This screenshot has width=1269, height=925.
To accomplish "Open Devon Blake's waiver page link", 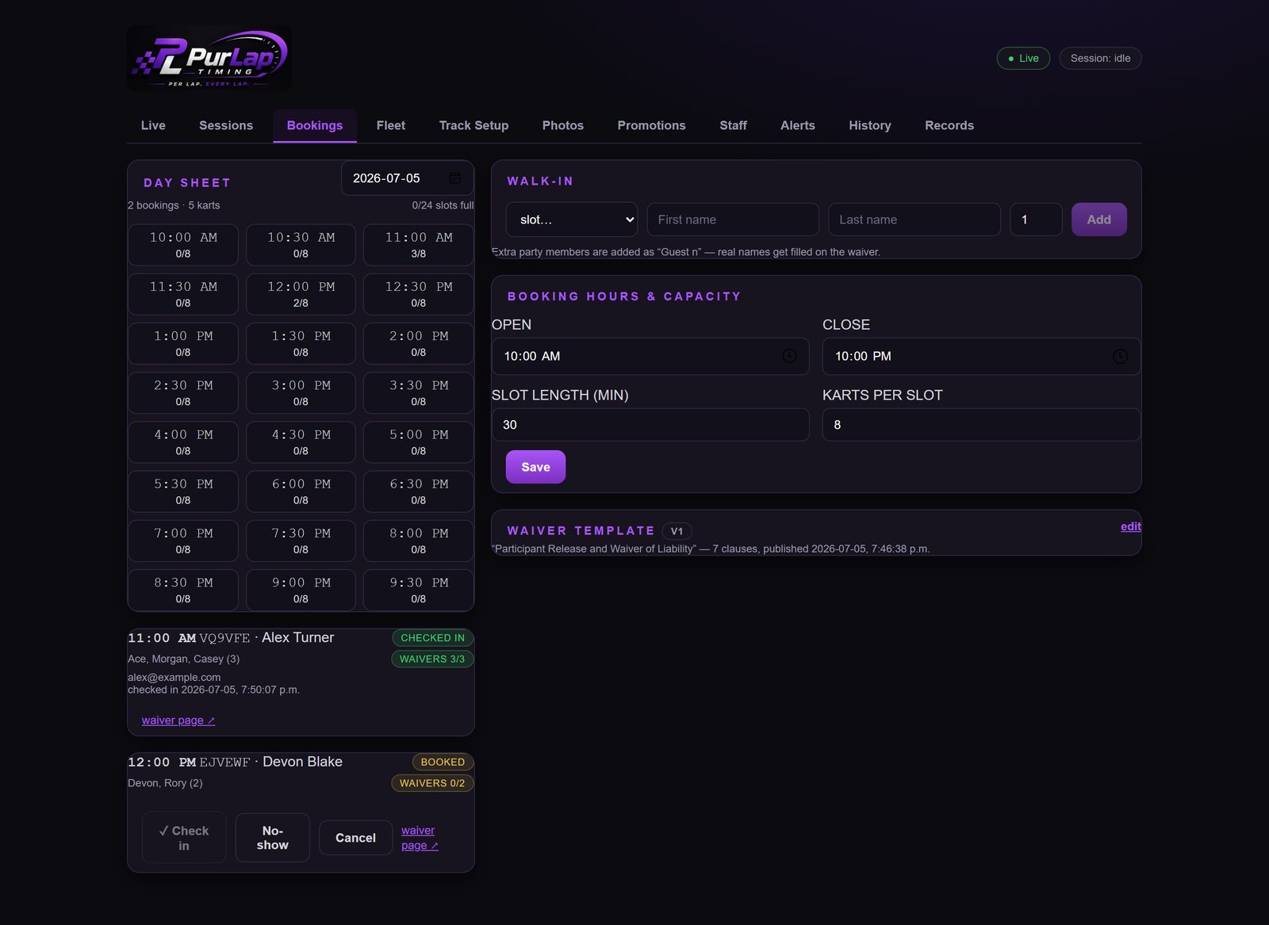I will 420,838.
